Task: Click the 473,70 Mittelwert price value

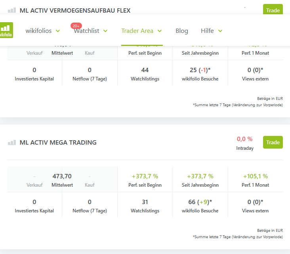Action: 62,176
